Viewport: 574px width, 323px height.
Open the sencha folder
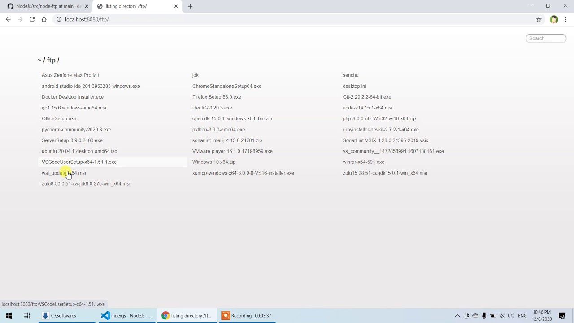tap(351, 75)
